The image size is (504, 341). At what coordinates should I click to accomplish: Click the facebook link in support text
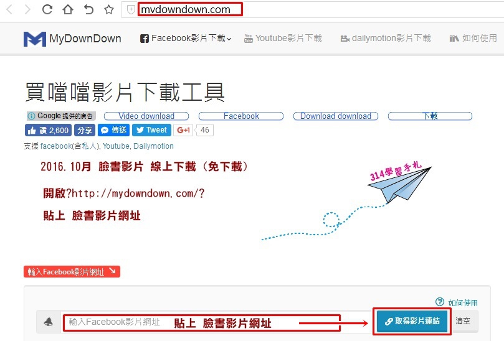click(56, 146)
